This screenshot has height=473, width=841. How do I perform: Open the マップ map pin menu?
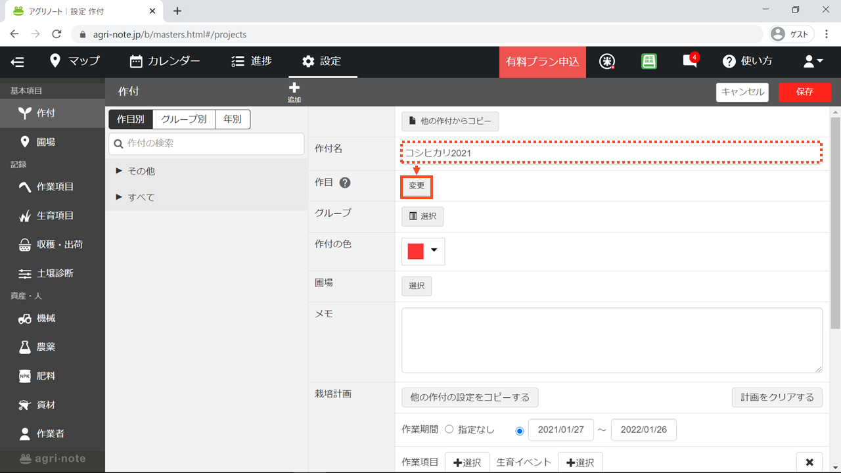[x=75, y=61]
